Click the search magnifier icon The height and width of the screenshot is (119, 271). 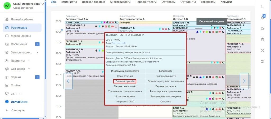[262, 29]
